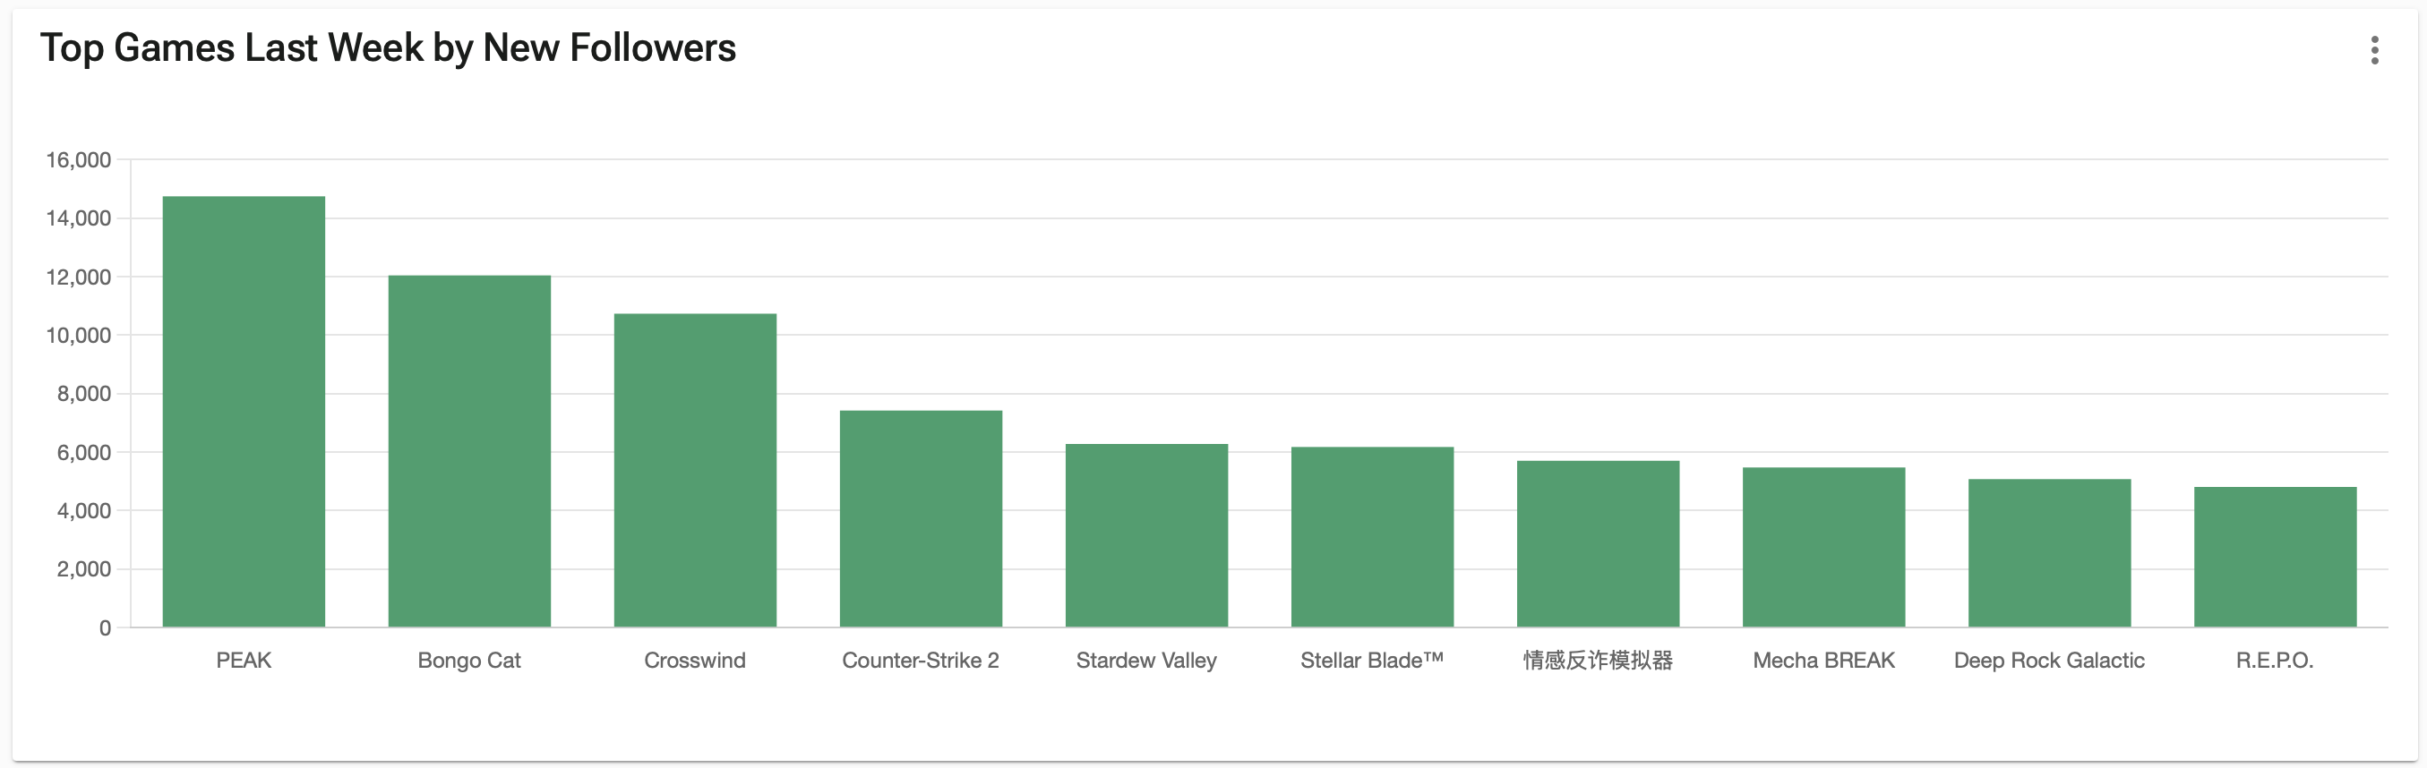Select the Bongo Cat bar
This screenshot has height=768, width=2427.
tap(469, 451)
